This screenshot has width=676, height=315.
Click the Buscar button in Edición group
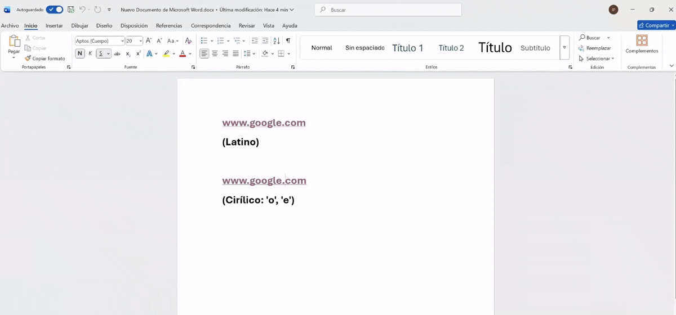click(589, 38)
